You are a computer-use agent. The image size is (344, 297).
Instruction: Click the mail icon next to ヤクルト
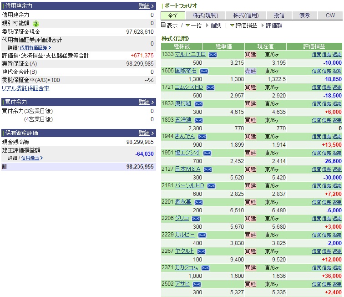[201, 251]
